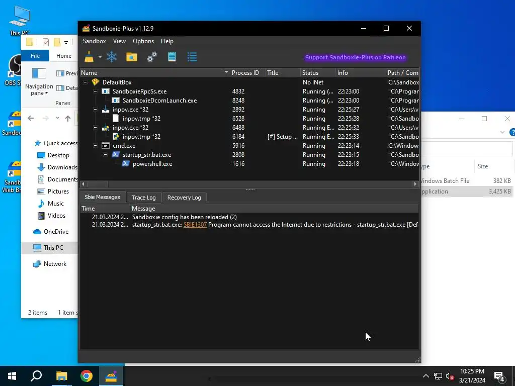Select Downloads in File Explorer sidebar

coord(57,167)
